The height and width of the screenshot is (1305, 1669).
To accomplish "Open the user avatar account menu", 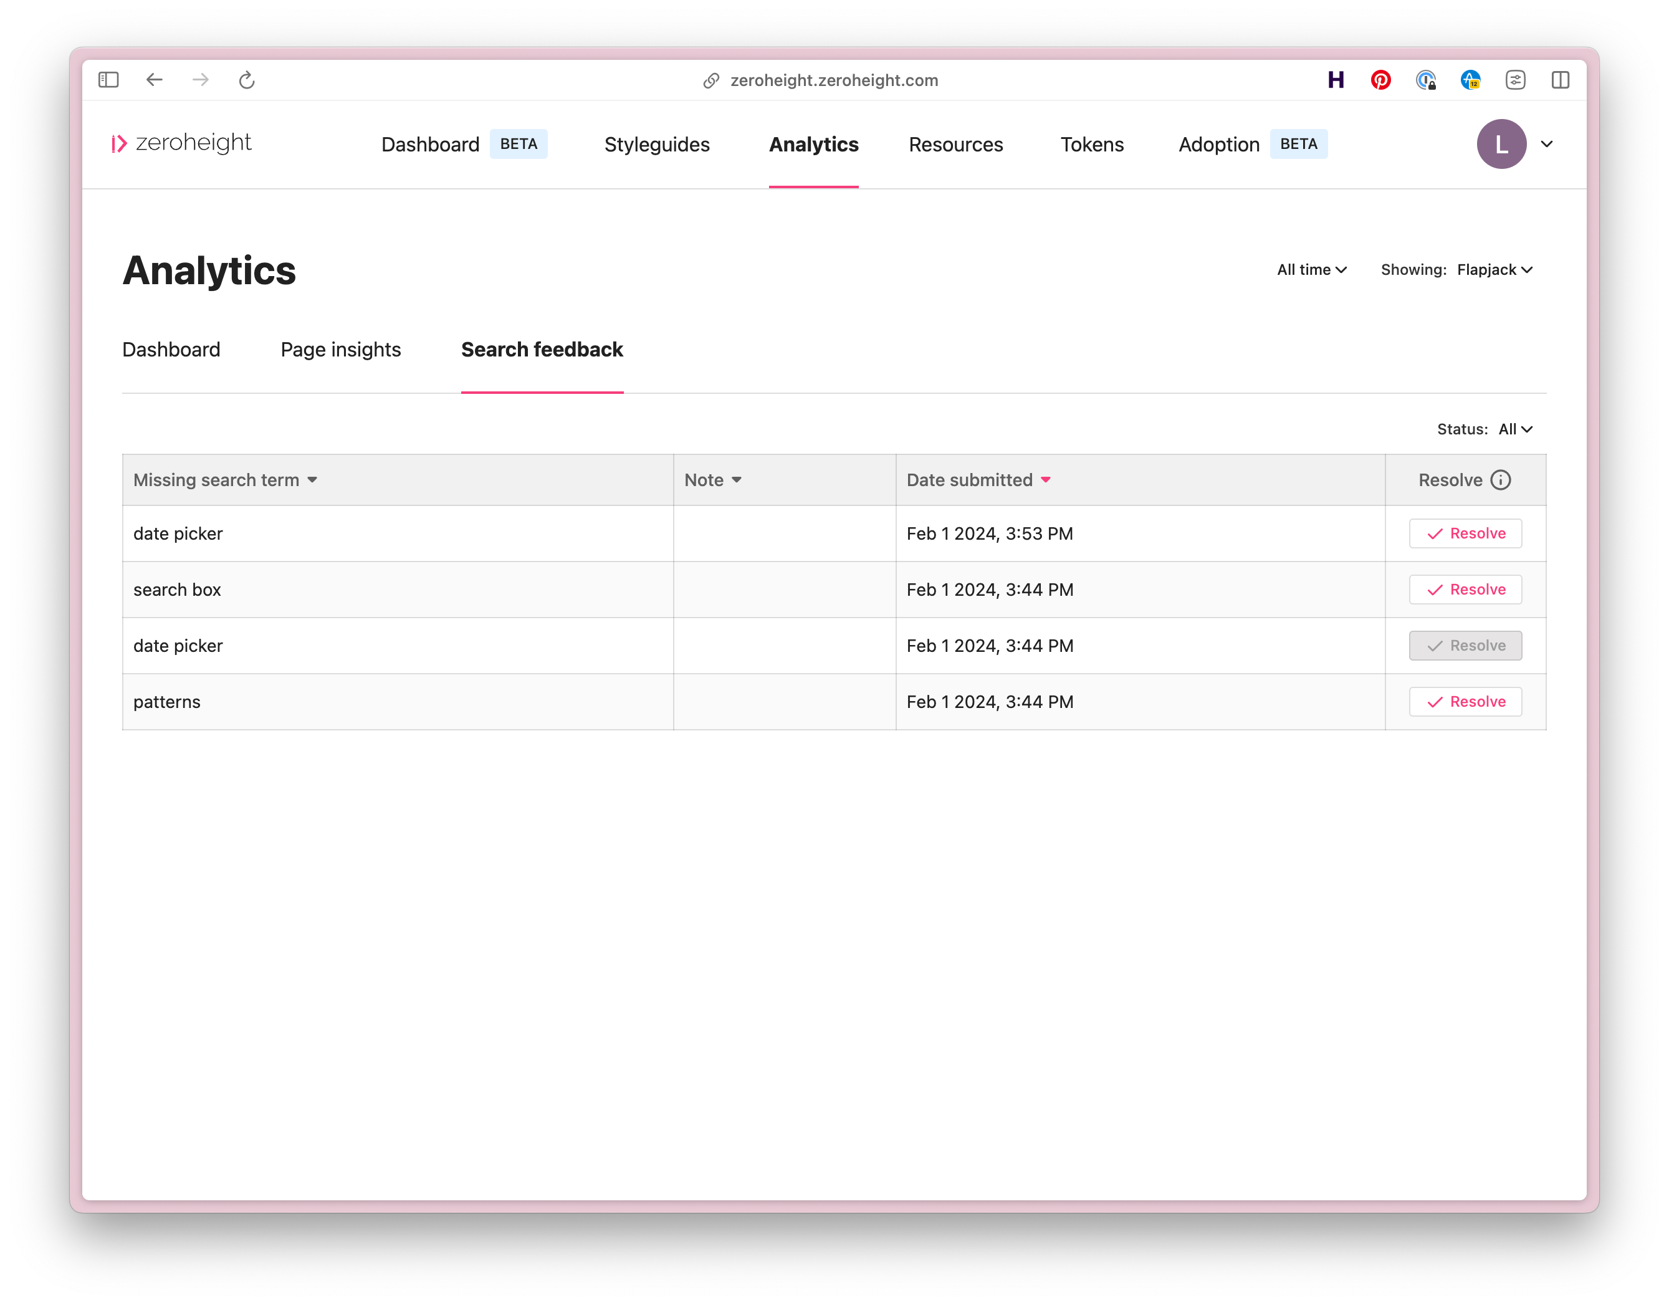I will click(x=1501, y=143).
